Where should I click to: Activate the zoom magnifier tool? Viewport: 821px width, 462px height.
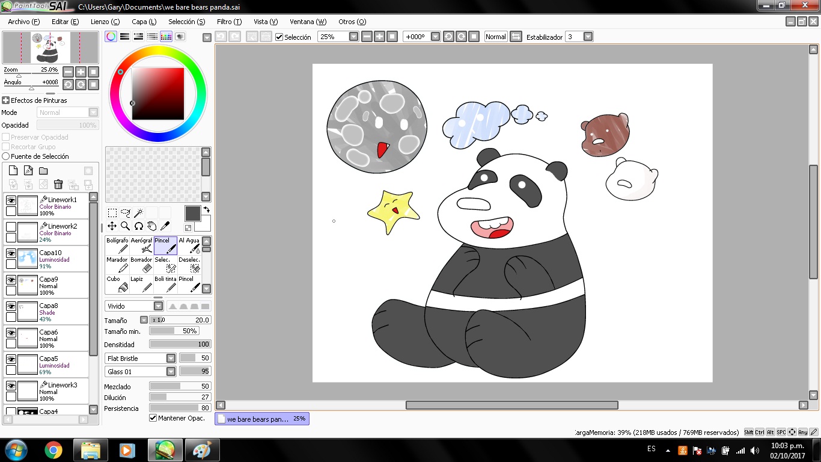(x=126, y=226)
